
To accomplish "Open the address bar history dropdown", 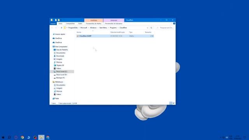I will (x=147, y=28).
